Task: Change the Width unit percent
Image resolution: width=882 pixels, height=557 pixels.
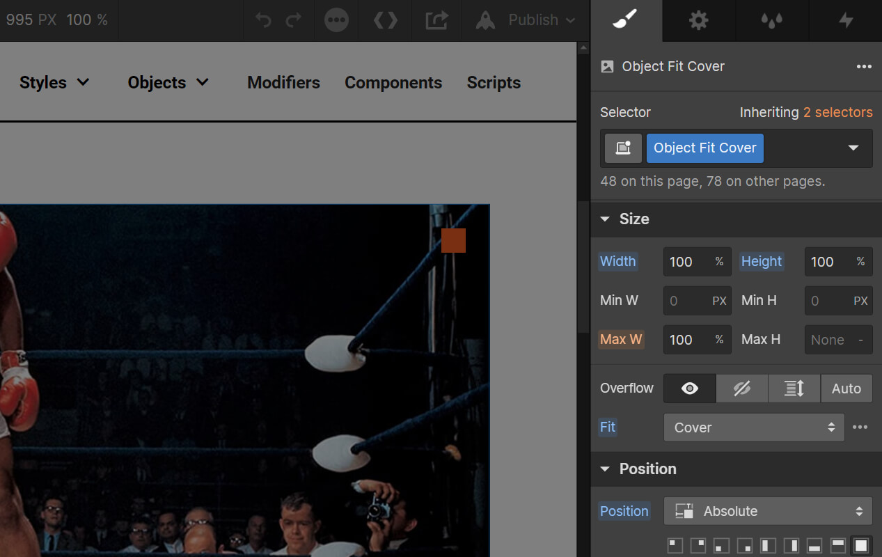Action: [720, 262]
